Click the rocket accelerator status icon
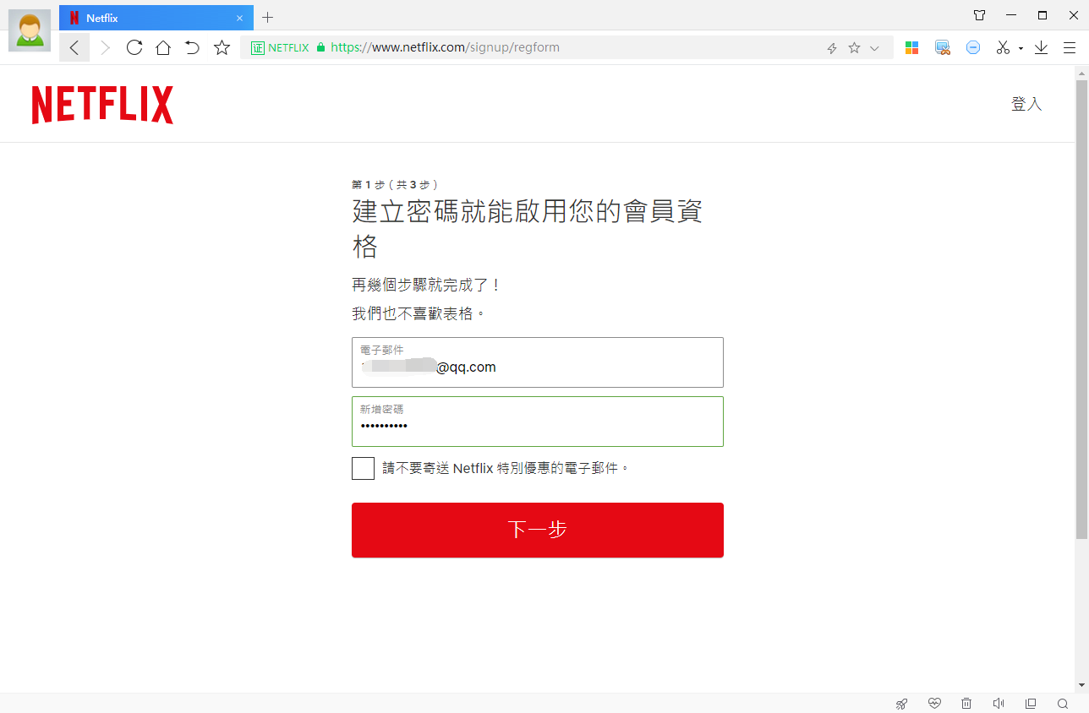The height and width of the screenshot is (713, 1089). click(x=902, y=704)
